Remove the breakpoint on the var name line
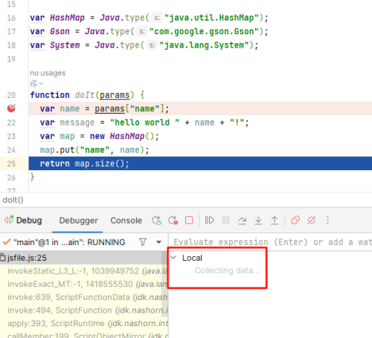372x338 pixels. tap(11, 108)
